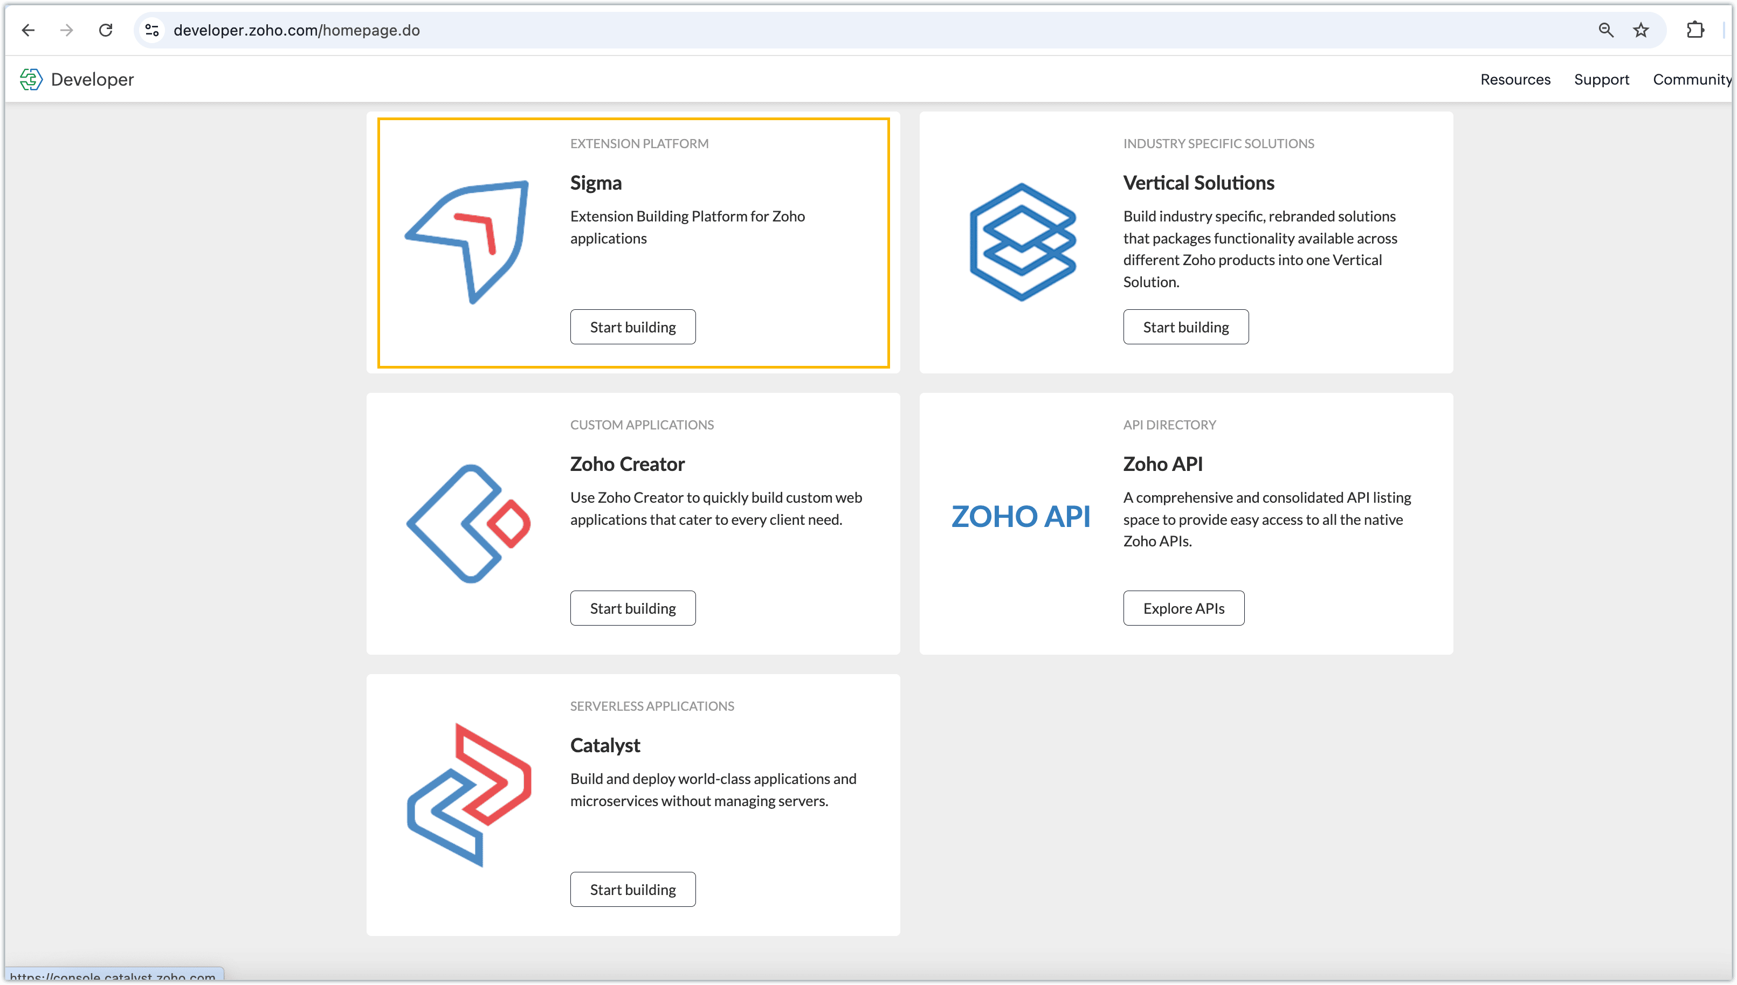Click Start building under Vertical Solutions
Image resolution: width=1737 pixels, height=985 pixels.
pyautogui.click(x=1185, y=327)
